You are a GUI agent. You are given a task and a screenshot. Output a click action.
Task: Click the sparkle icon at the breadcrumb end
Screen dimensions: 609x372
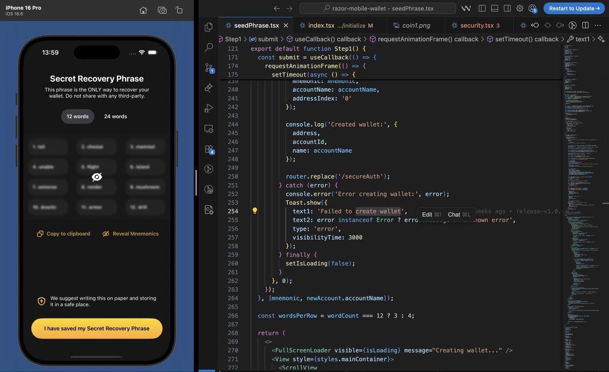click(x=601, y=39)
